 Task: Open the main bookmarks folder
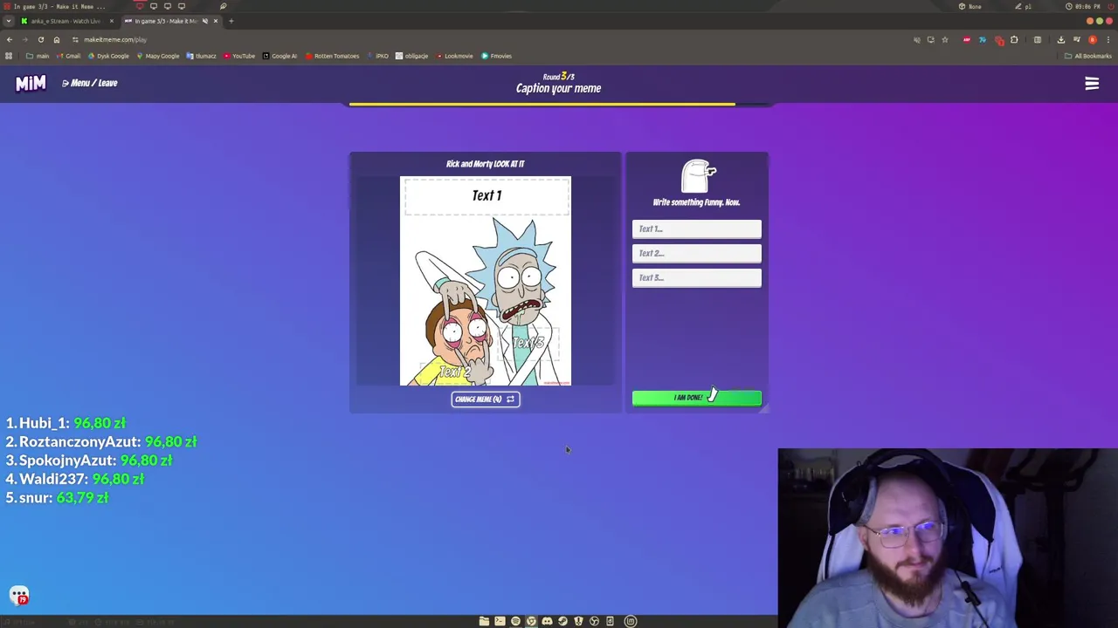(x=38, y=56)
